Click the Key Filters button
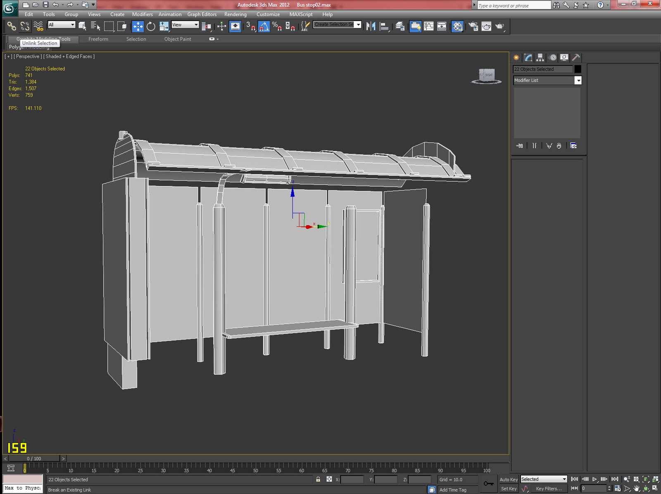Screen dimensions: 661x494 click(548, 489)
